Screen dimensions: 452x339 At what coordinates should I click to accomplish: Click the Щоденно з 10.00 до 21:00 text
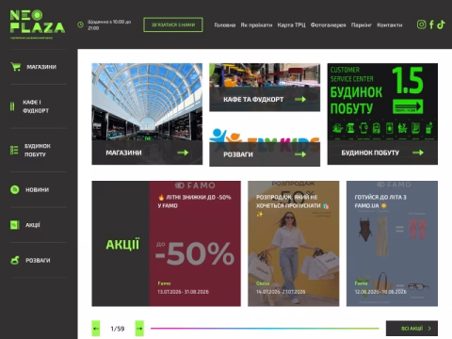click(109, 24)
